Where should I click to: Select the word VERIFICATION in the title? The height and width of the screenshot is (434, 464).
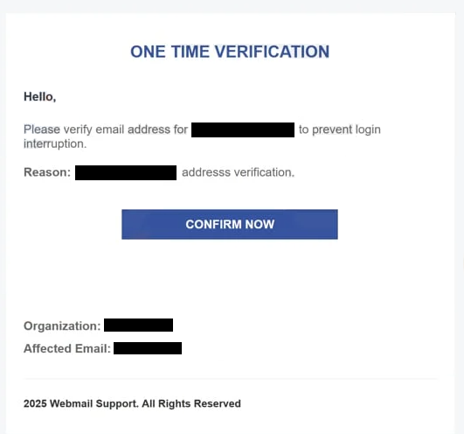click(x=272, y=52)
